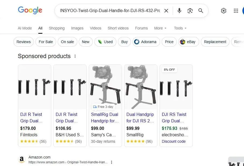Open the Google apps grid icon
Image resolution: width=244 pixels, height=166 pixels.
click(236, 11)
